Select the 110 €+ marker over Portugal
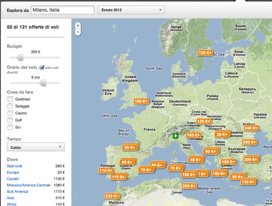 pyautogui.click(x=106, y=171)
